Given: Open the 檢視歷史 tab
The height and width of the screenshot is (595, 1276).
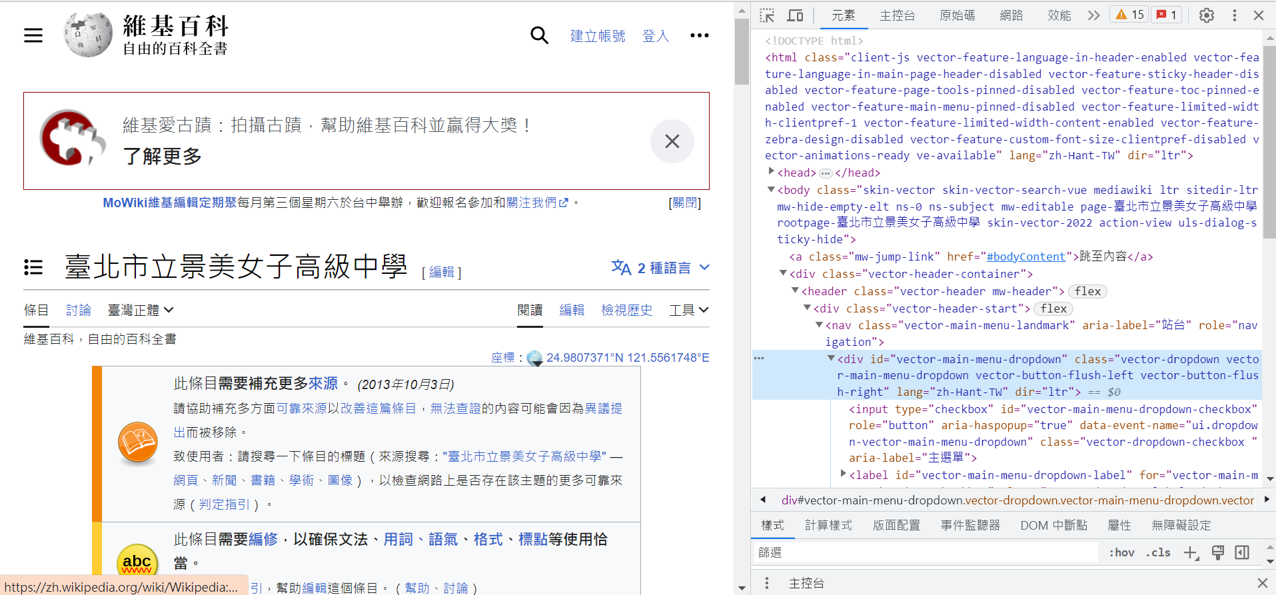Looking at the screenshot, I should coord(626,310).
